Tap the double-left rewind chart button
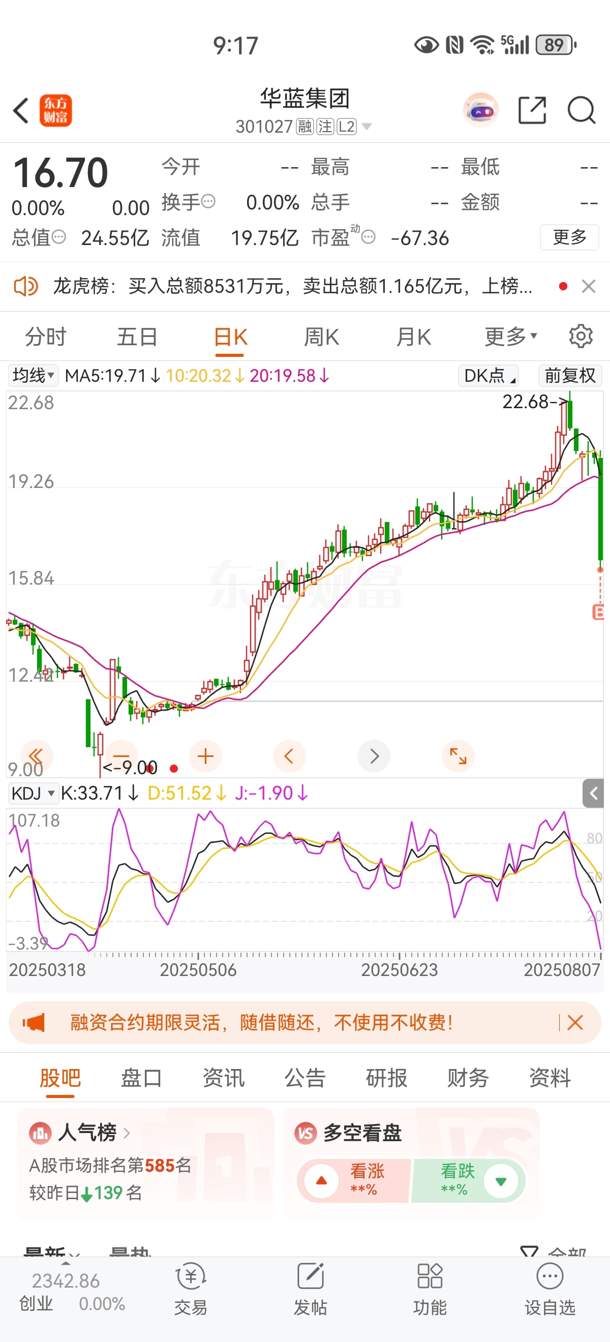Image resolution: width=610 pixels, height=1342 pixels. [36, 756]
